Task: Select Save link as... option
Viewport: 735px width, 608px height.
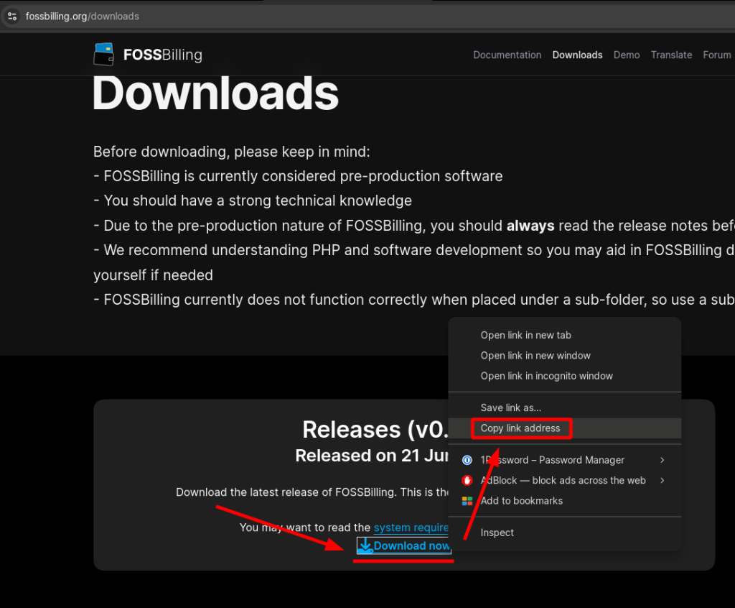Action: (x=564, y=408)
